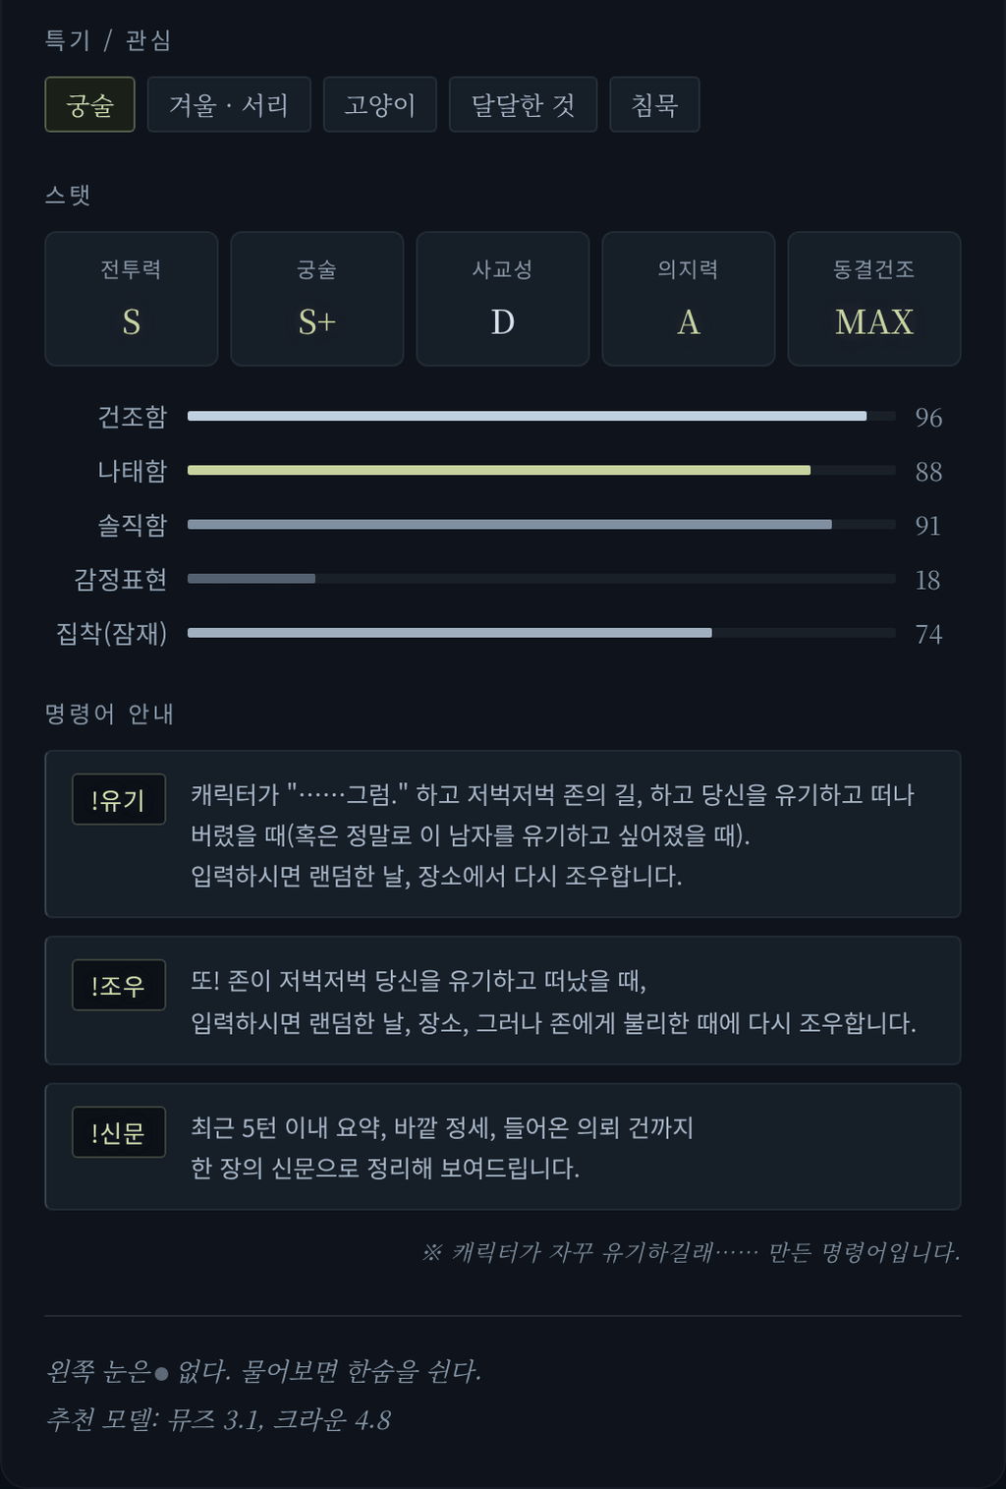Screen dimensions: 1006x1489
Task: Click the 건조함 progress bar
Action: [x=541, y=416]
